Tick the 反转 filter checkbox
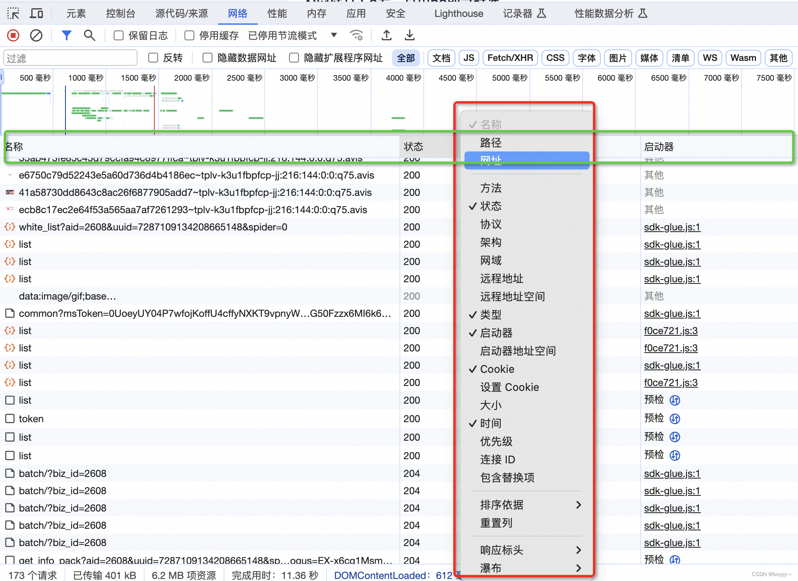 click(x=153, y=58)
